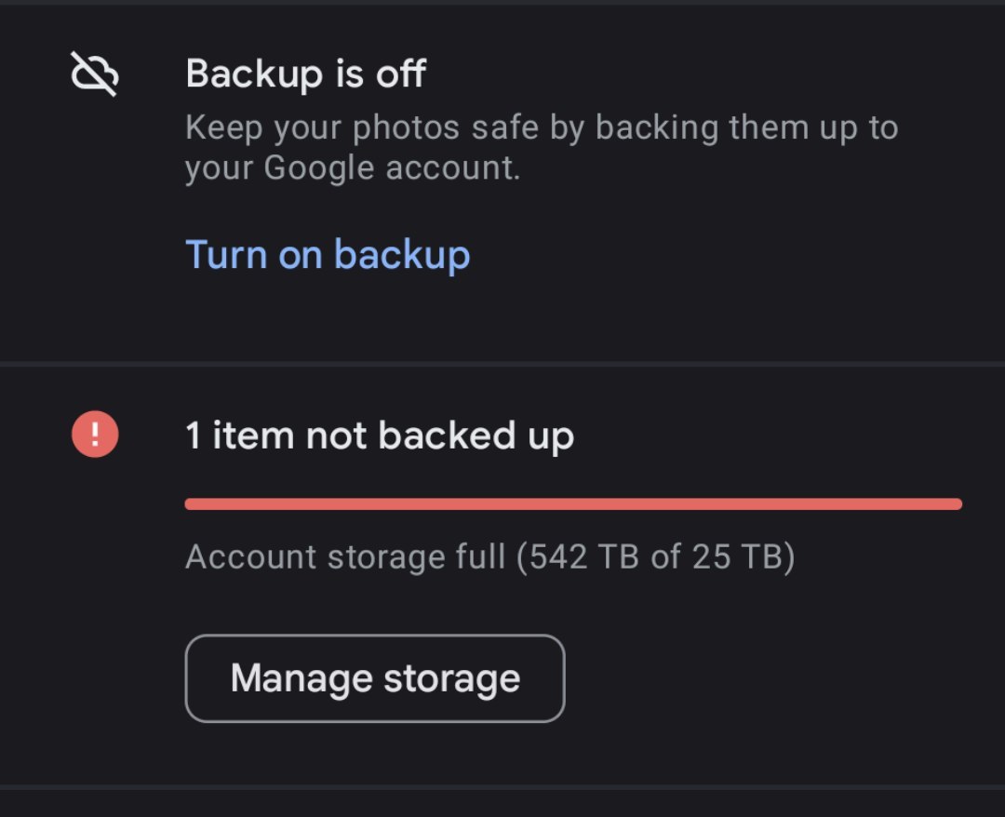Click the red storage usage bar
Image resolution: width=1005 pixels, height=817 pixels.
[x=573, y=503]
